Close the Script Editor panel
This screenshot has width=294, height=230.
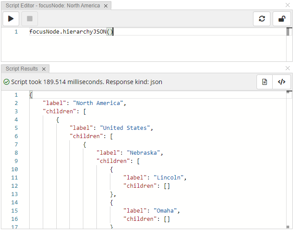tap(287, 5)
